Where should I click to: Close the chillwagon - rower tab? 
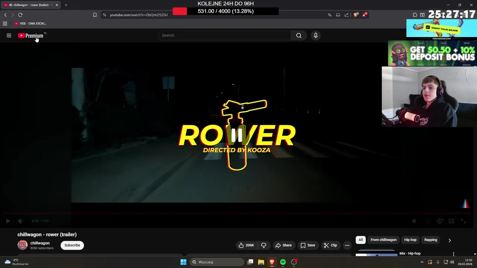[x=57, y=5]
